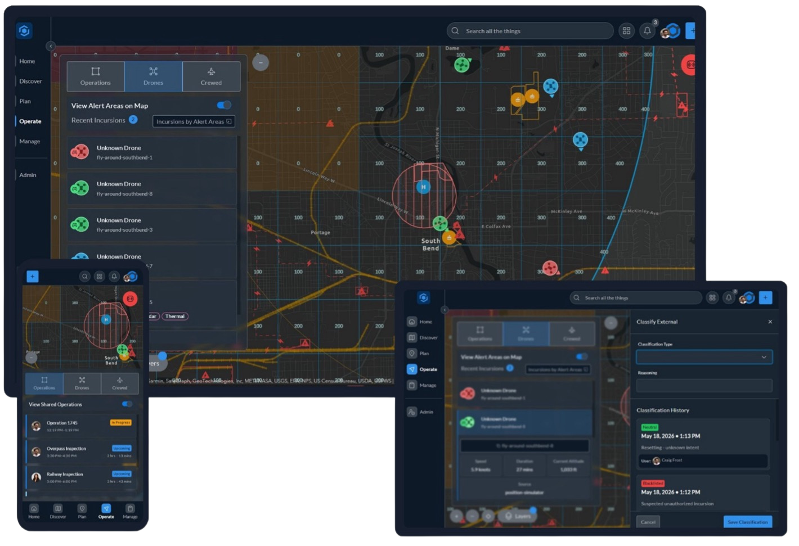Image resolution: width=799 pixels, height=546 pixels.
Task: Toggle View Shared Operations on the phone
Action: click(x=127, y=404)
